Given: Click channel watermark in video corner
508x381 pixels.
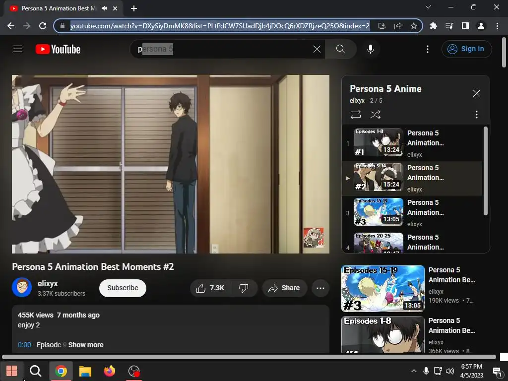Looking at the screenshot, I should click(313, 238).
